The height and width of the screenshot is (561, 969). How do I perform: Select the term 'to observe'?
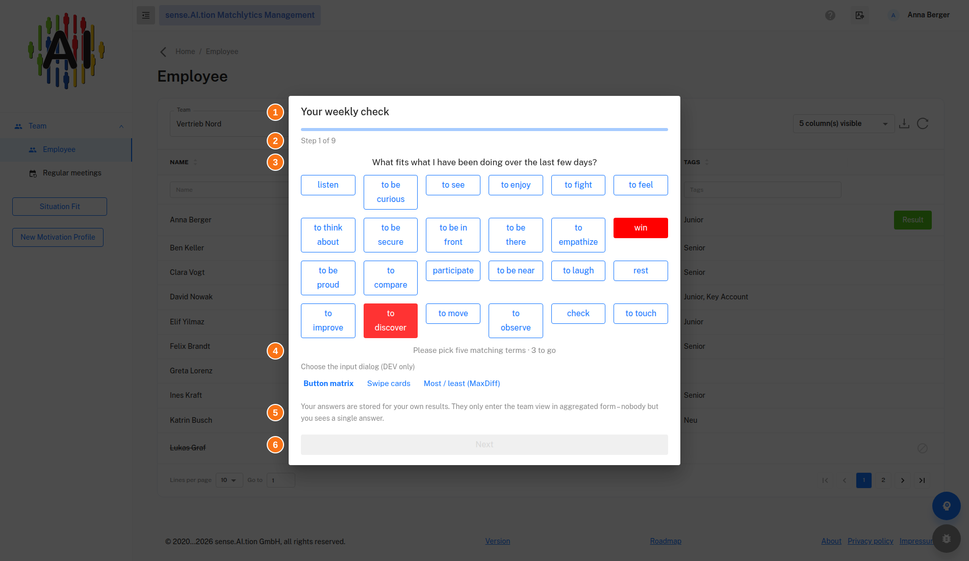click(516, 321)
